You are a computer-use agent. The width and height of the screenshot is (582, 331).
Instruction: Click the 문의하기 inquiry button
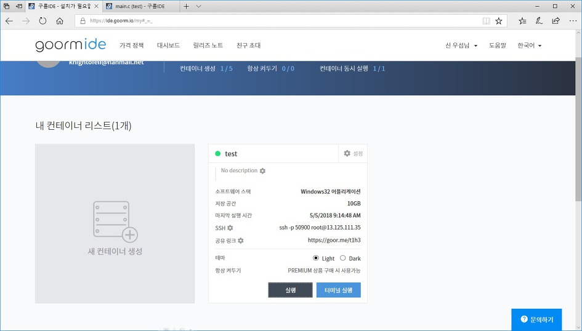536,319
